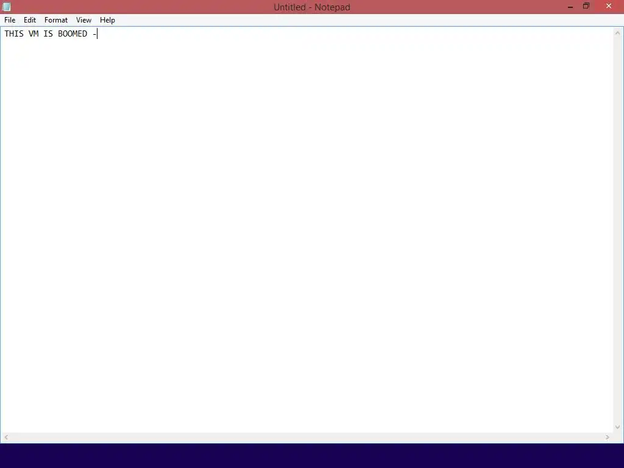Minimize the Notepad window
This screenshot has width=624, height=468.
point(570,6)
